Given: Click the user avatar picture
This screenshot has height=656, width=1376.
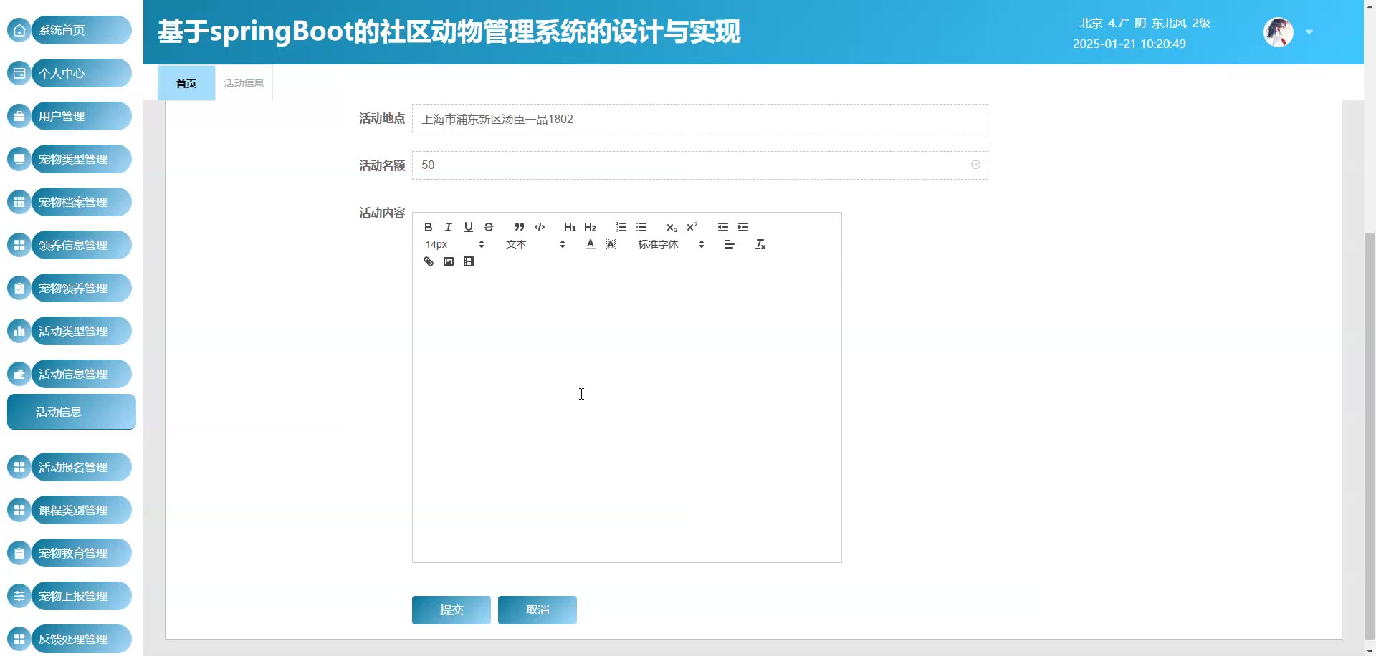Looking at the screenshot, I should tap(1278, 32).
